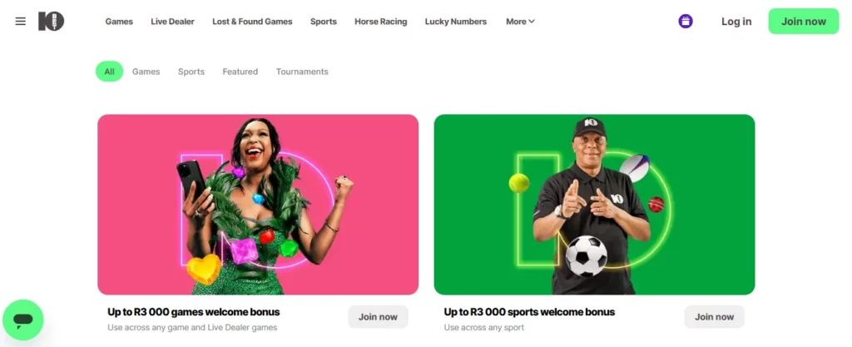Open the purple gift promotions icon
This screenshot has height=347, width=852.
point(686,21)
